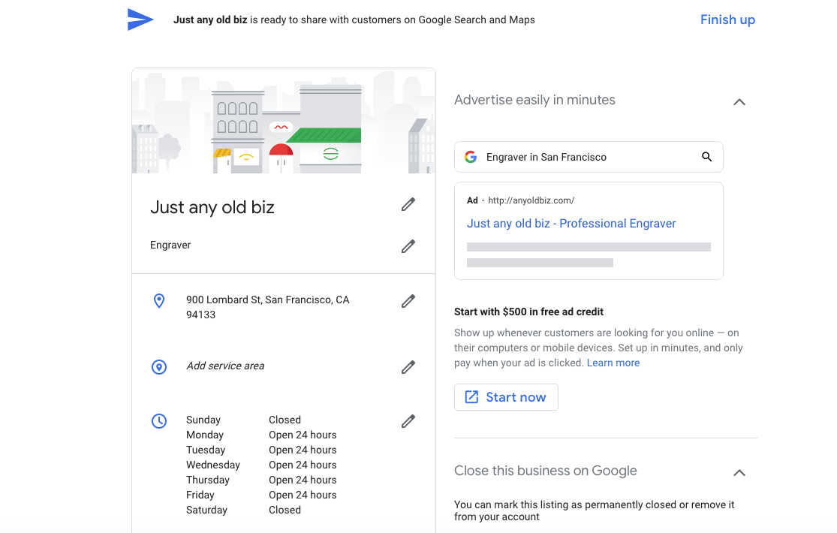
Task: Click the pencil icon for Add service area
Action: pos(408,367)
